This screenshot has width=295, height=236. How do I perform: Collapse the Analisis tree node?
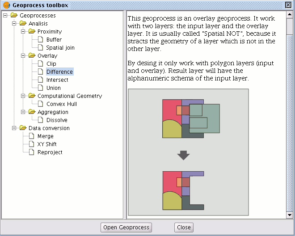[14, 24]
